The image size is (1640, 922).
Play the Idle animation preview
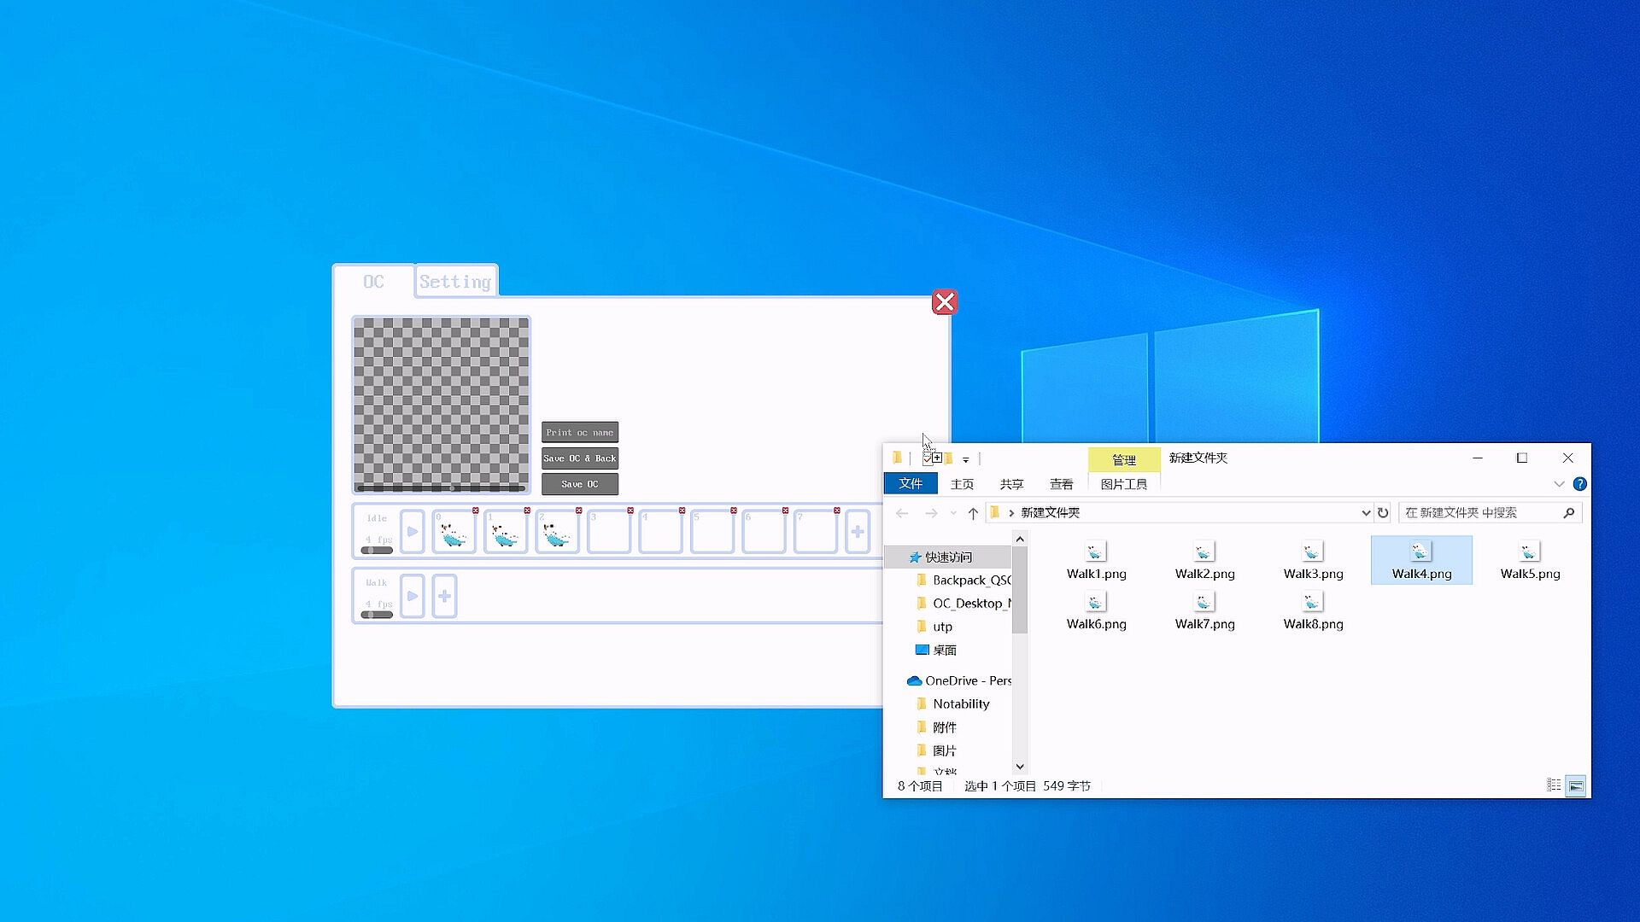[412, 532]
